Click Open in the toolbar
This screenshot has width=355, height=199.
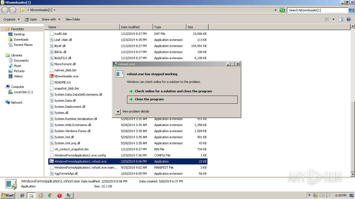[x=31, y=19]
